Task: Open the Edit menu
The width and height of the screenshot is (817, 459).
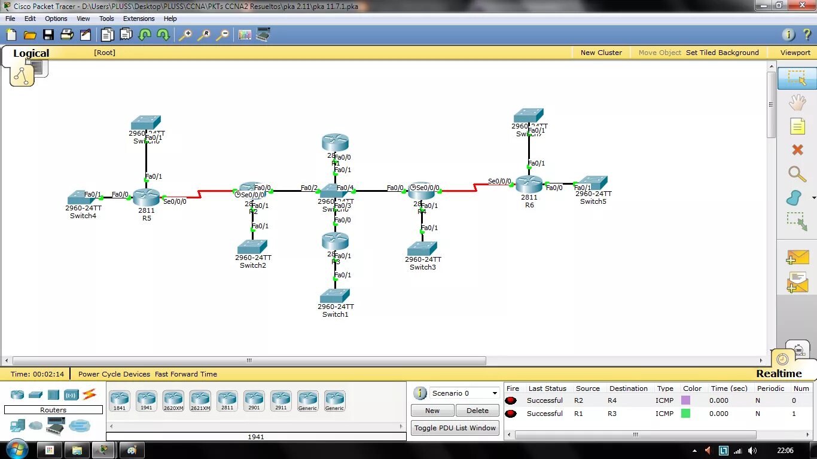Action: point(30,19)
